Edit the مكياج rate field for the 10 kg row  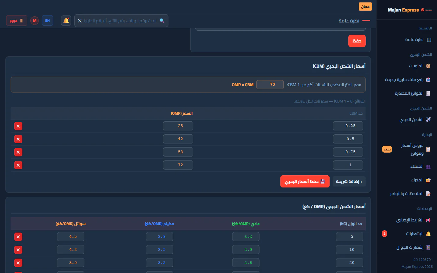[160, 250]
